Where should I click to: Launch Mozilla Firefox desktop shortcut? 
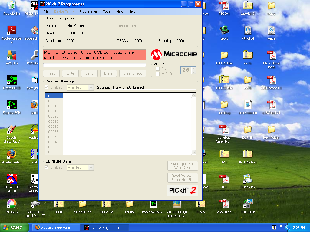[12, 157]
